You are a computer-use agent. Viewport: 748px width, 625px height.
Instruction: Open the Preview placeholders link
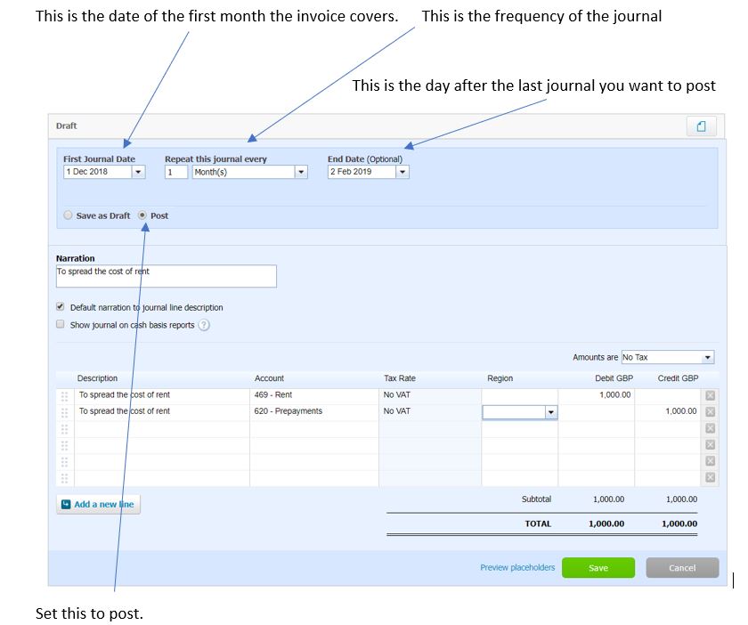click(517, 567)
